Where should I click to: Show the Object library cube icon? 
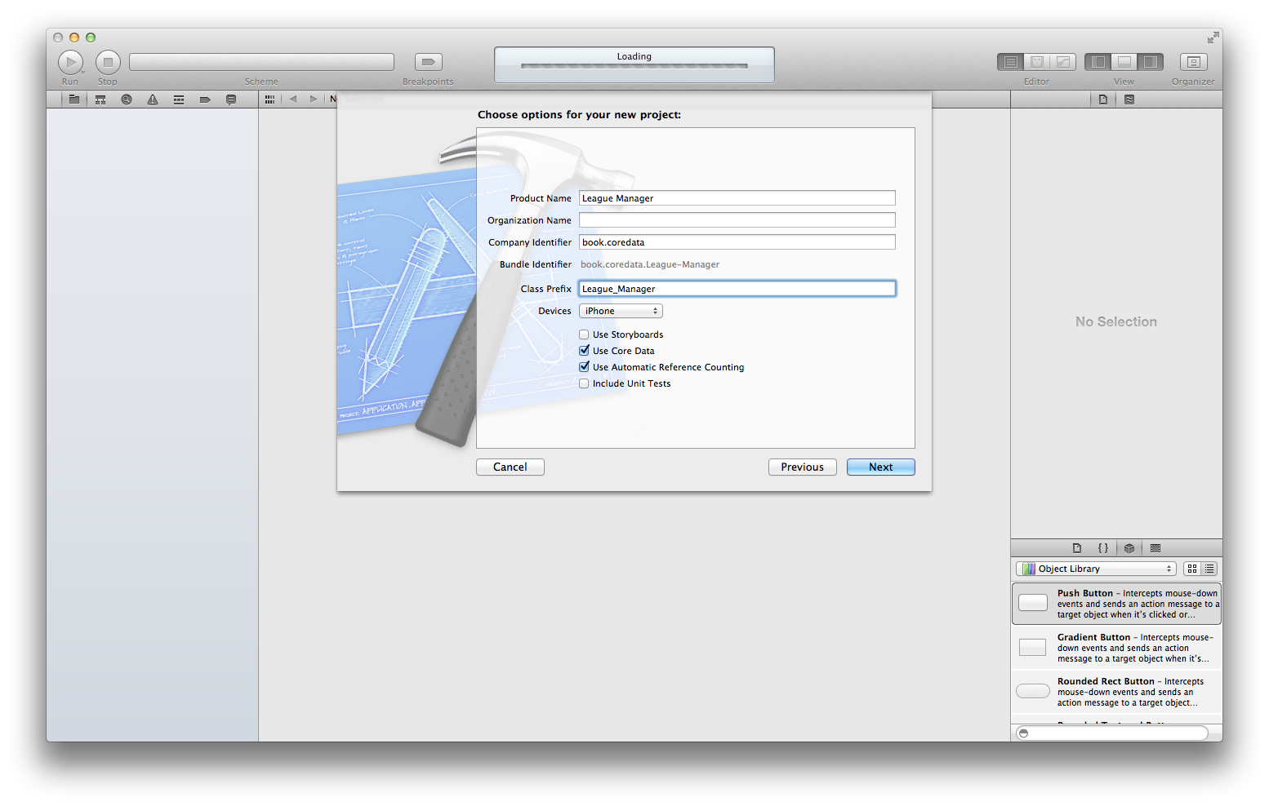(1129, 548)
